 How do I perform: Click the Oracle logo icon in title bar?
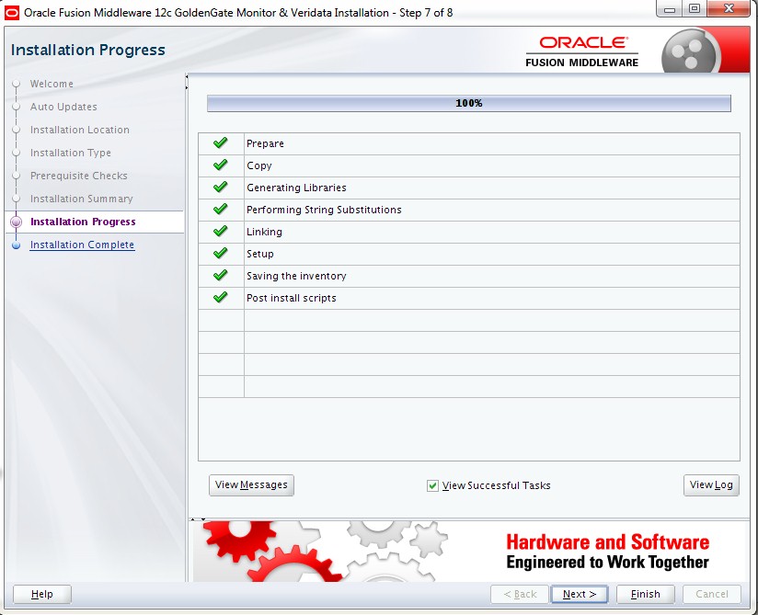(x=12, y=13)
